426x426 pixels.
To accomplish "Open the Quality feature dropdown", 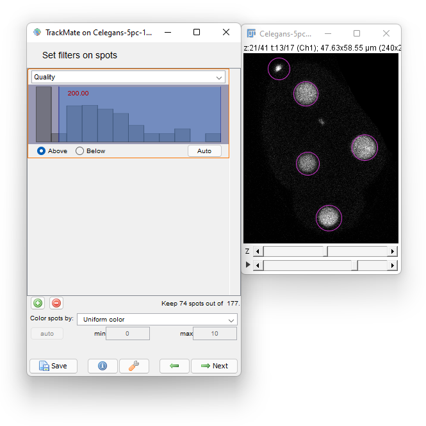I will pos(128,77).
